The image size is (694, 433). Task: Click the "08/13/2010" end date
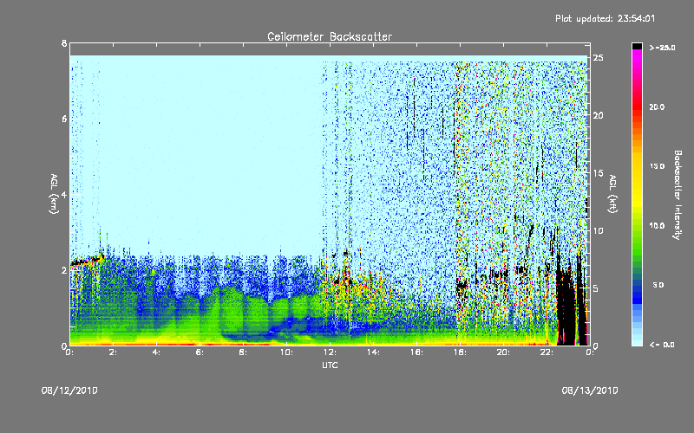[590, 391]
